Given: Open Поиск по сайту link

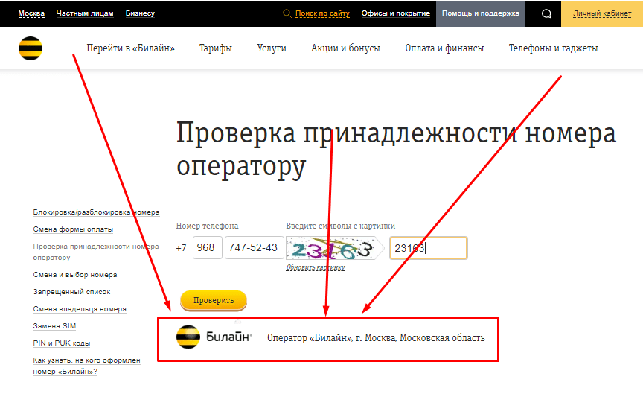Looking at the screenshot, I should pyautogui.click(x=322, y=13).
